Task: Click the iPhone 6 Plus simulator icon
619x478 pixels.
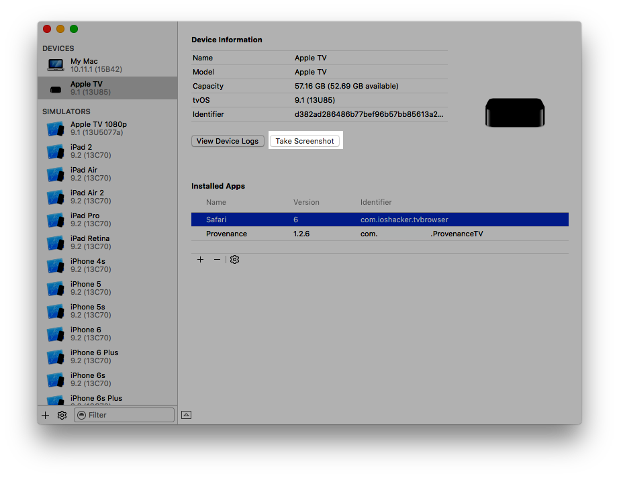Action: (x=56, y=358)
